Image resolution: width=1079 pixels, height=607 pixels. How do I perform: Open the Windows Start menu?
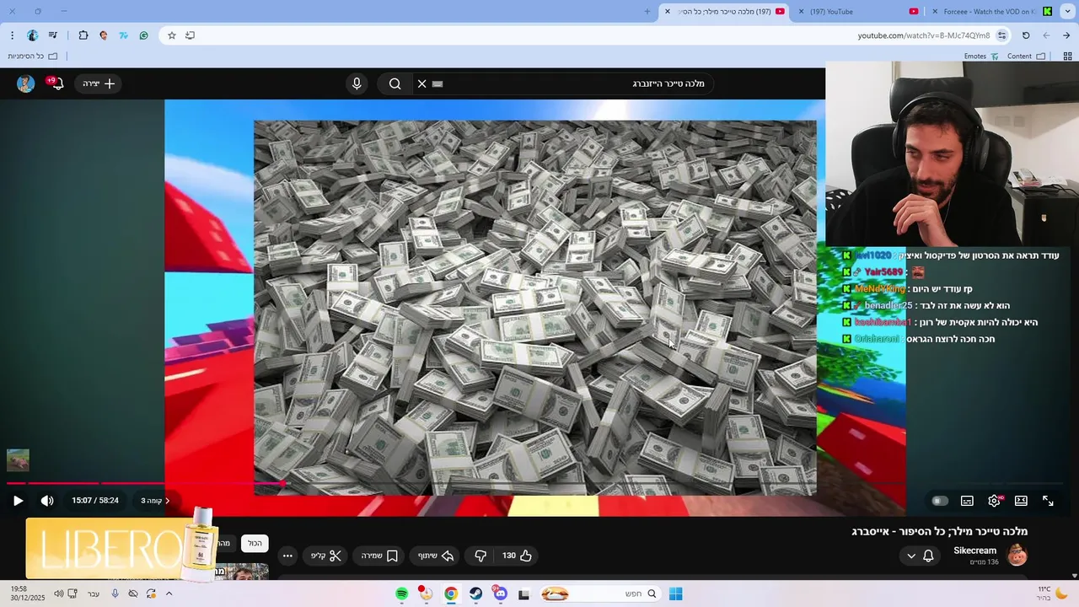pos(675,594)
